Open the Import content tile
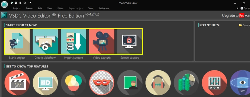250x97 pixels. [x=73, y=41]
